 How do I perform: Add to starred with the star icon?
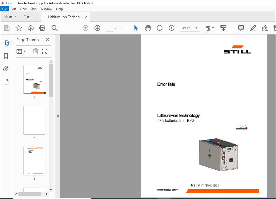point(19,28)
